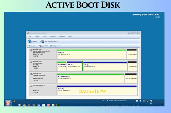Click the Virtual Fixed Disk 0 label
Image resolution: width=171 pixels, height=113 pixels.
(x=39, y=86)
